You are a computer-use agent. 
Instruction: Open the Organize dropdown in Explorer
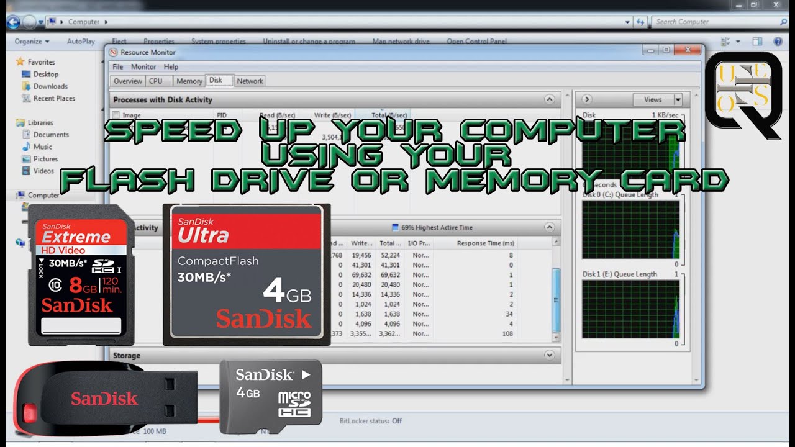pyautogui.click(x=32, y=42)
